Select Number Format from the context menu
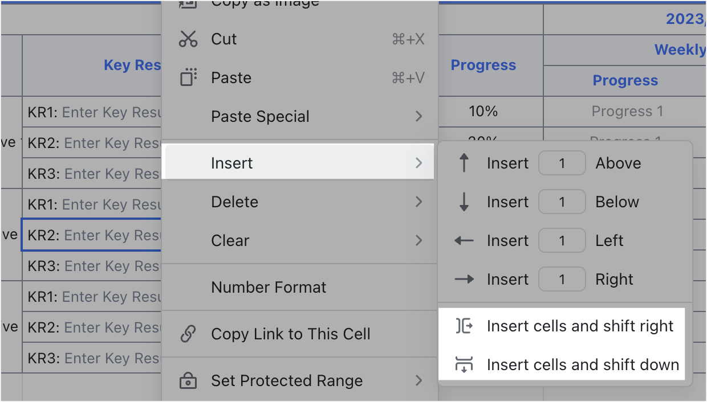Viewport: 707px width, 402px height. click(269, 288)
